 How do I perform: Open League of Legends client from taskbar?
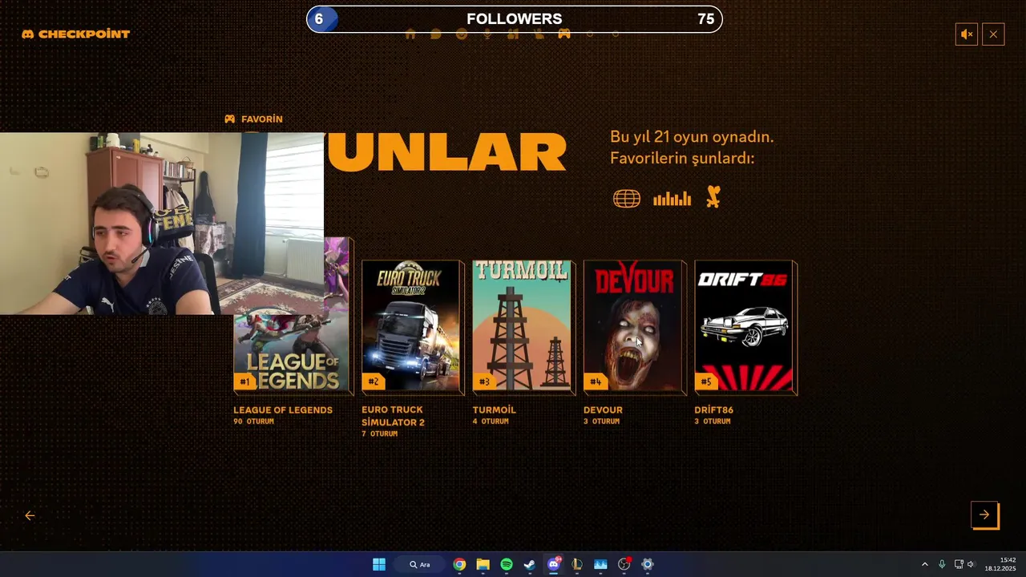pos(577,564)
